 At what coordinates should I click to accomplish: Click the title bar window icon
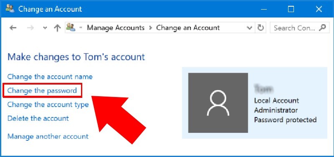click(10, 9)
